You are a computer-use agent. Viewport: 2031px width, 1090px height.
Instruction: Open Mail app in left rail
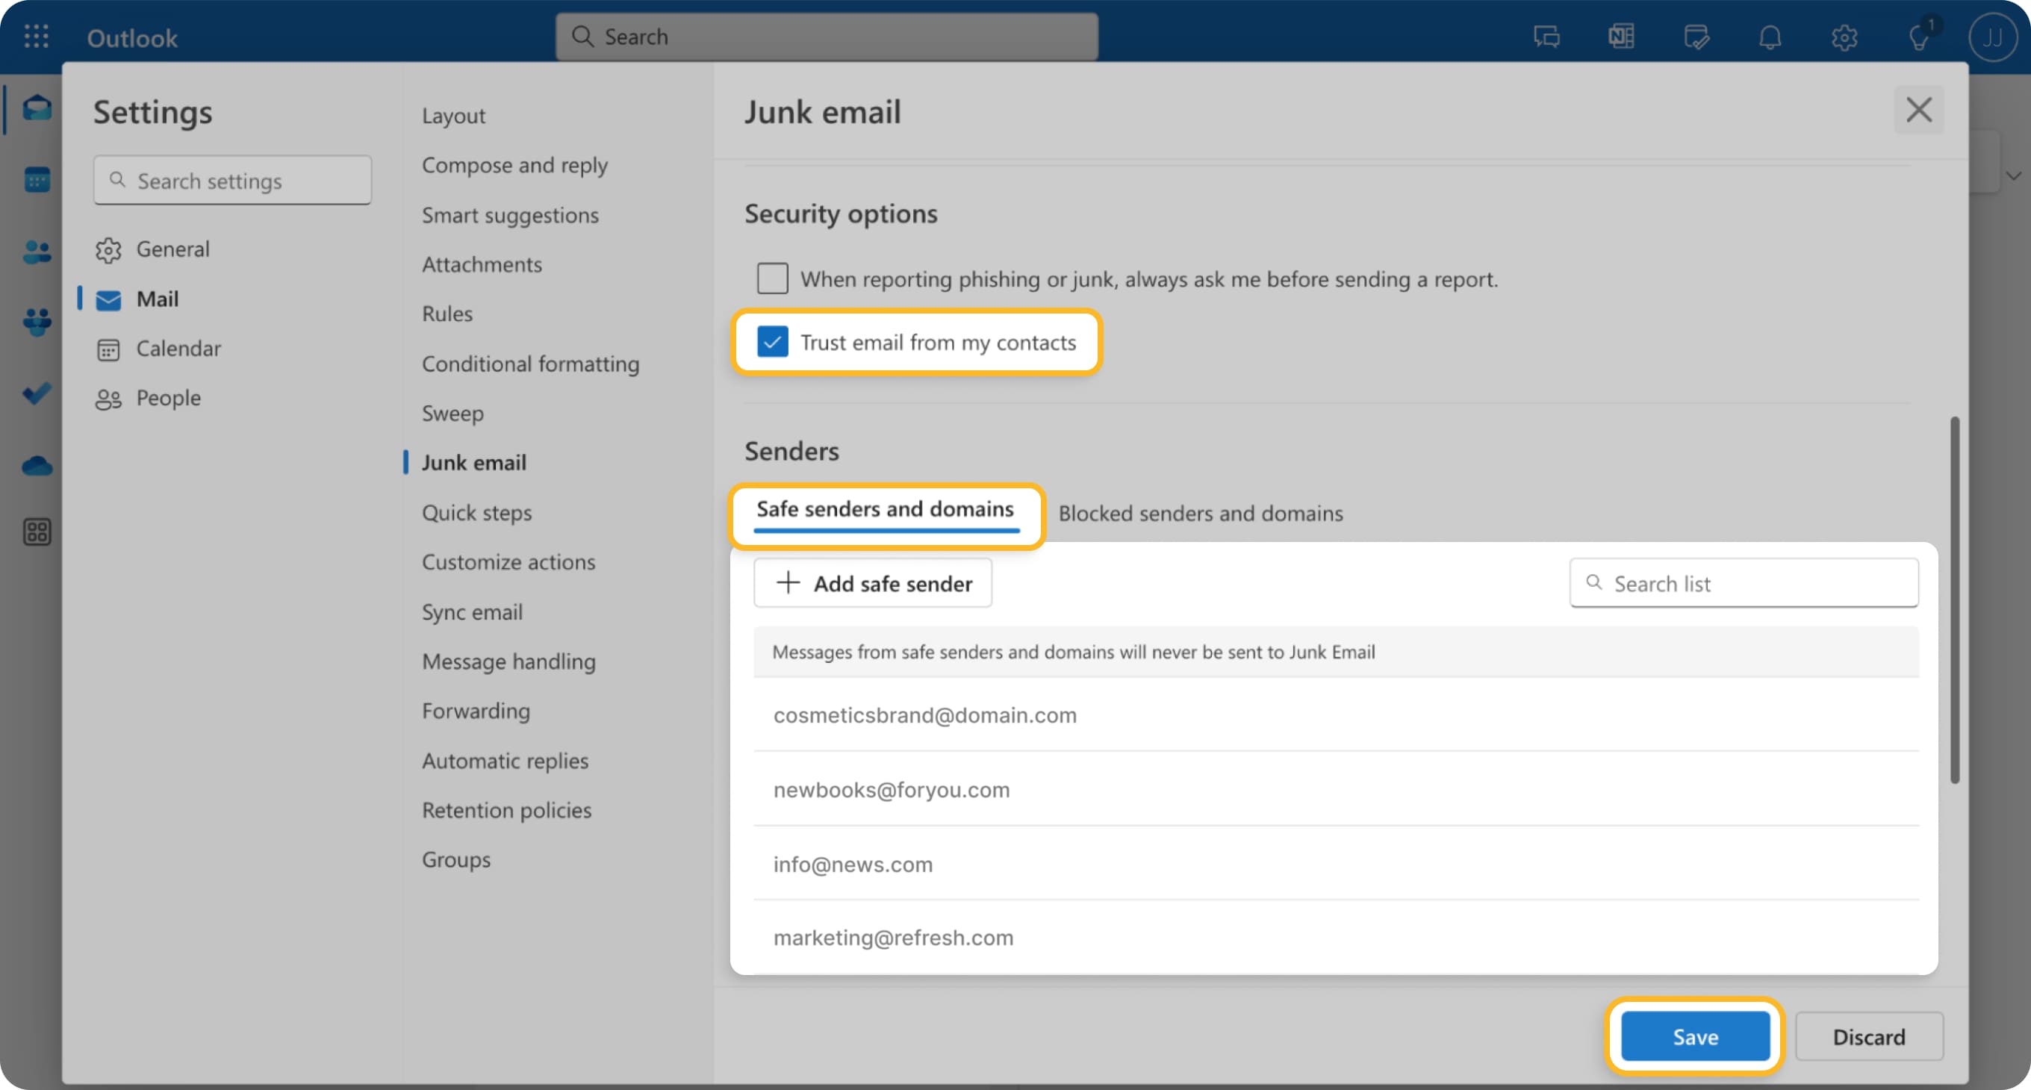[37, 108]
